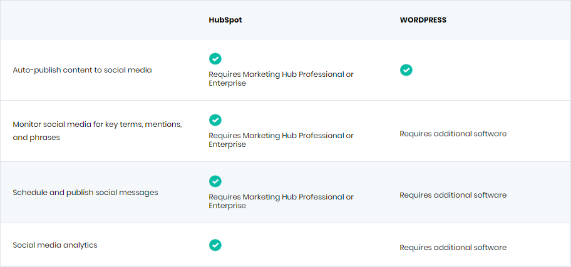Click 'Social media analytics' label

click(x=55, y=245)
